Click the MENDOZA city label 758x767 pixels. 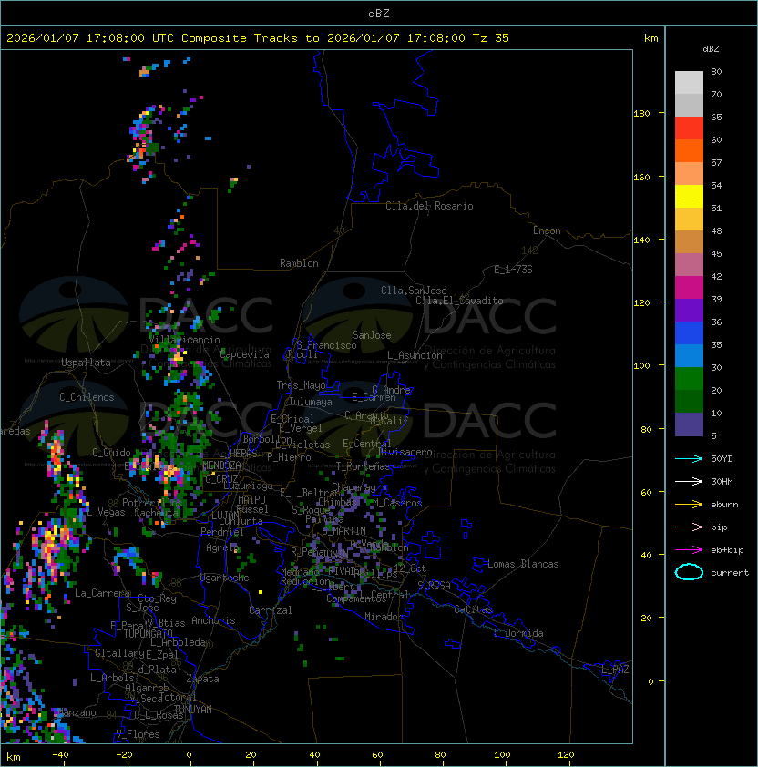point(222,465)
